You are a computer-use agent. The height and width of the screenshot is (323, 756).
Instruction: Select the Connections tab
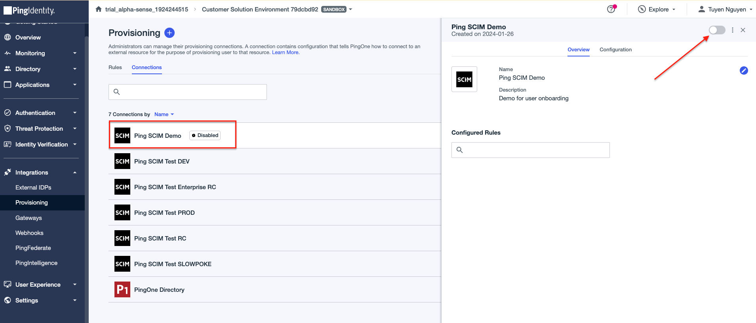tap(147, 67)
